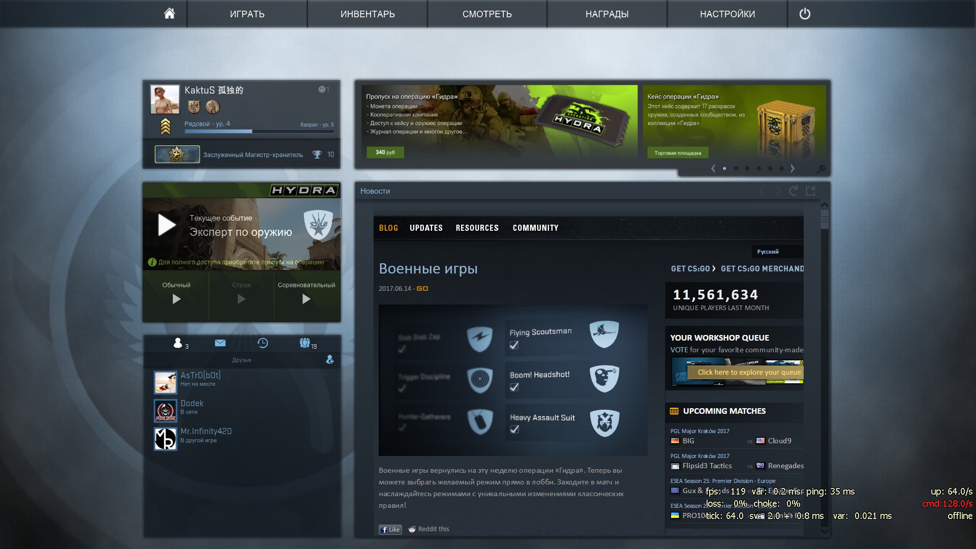976x549 pixels.
Task: Click the power quit icon
Action: coord(805,14)
